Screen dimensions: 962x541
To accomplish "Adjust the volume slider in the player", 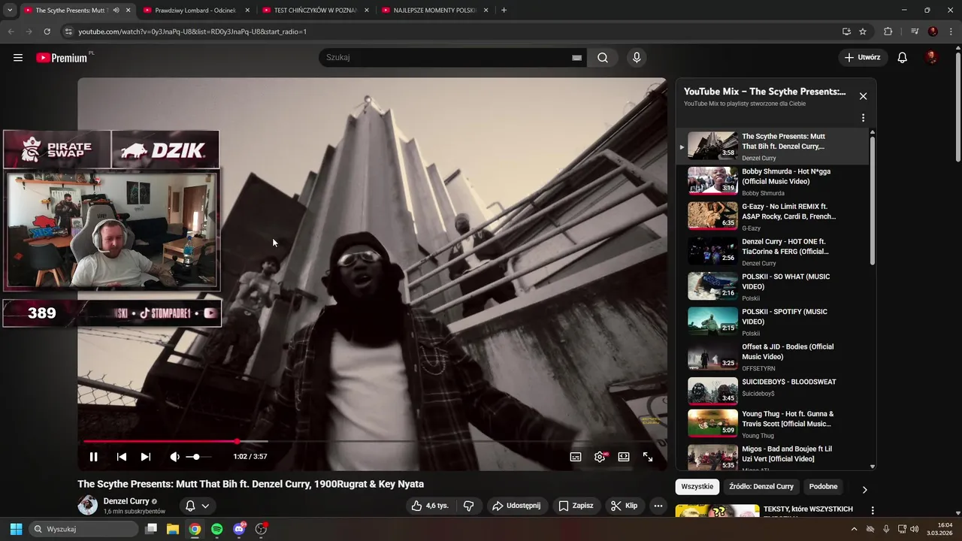I will (198, 457).
